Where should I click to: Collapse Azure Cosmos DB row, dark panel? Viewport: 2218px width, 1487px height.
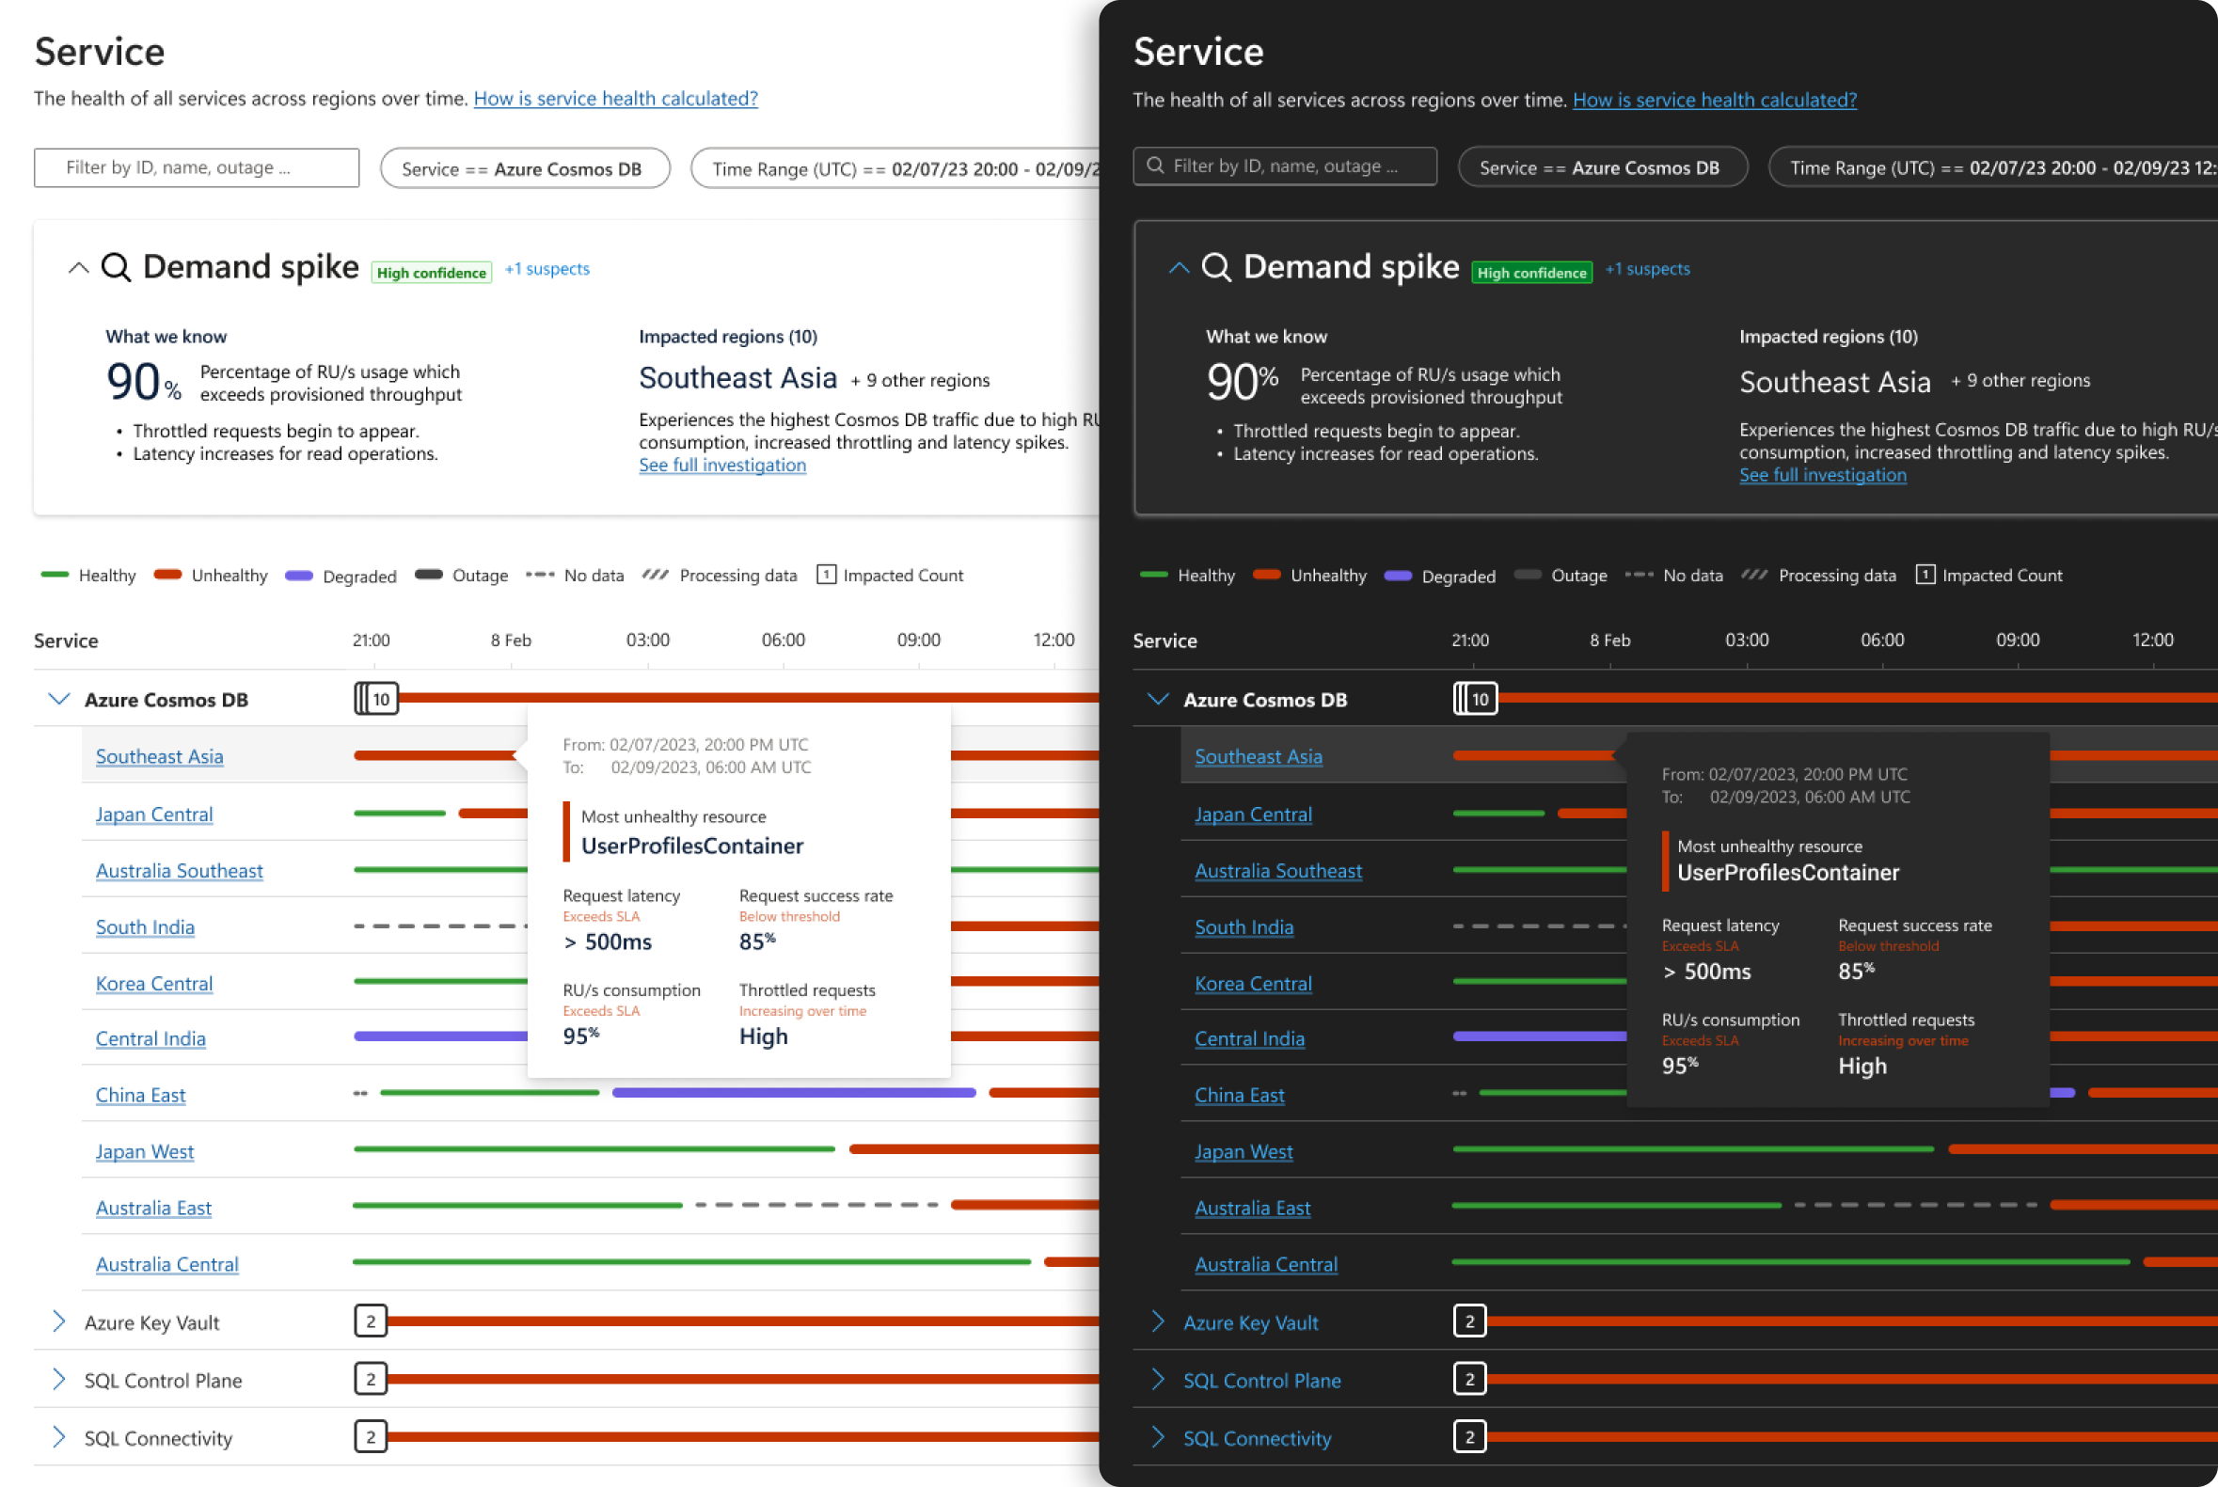1158,699
